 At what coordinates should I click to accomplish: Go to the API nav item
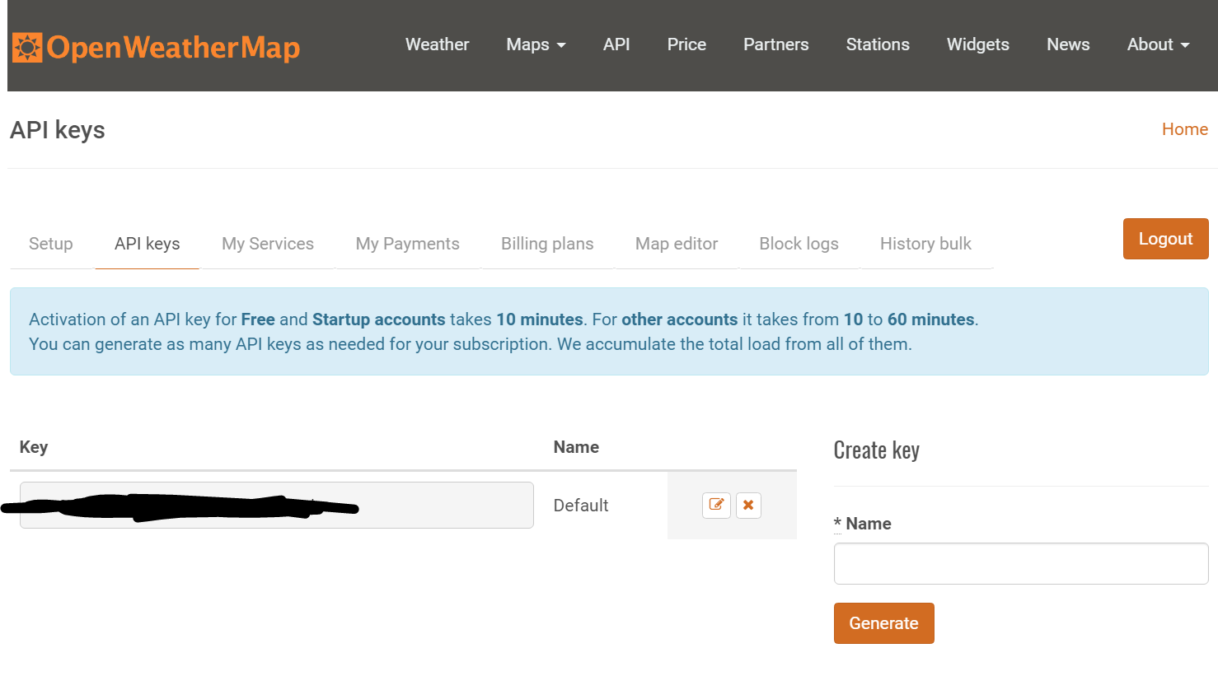pyautogui.click(x=616, y=44)
